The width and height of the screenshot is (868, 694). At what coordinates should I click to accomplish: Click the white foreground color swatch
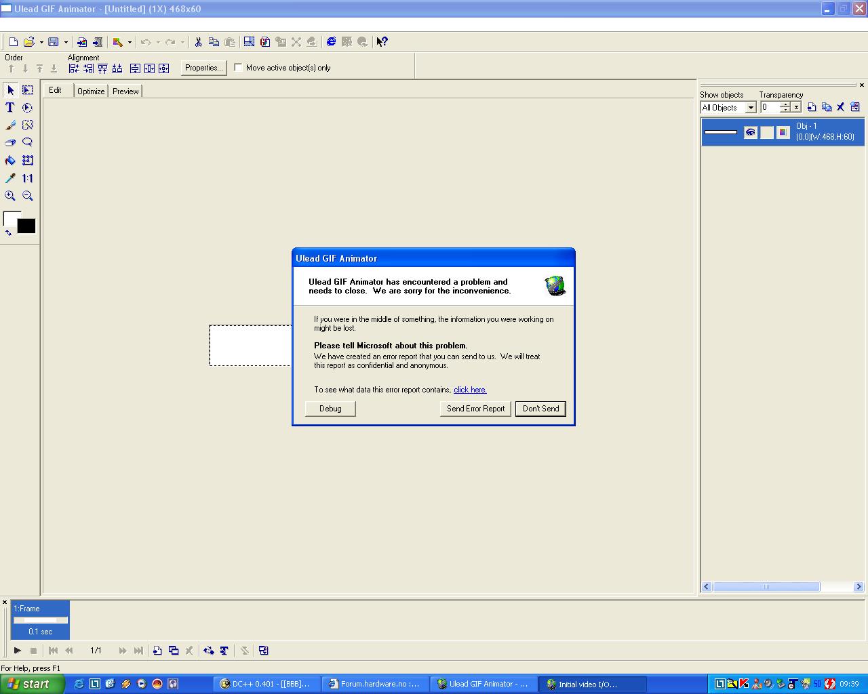[9, 217]
